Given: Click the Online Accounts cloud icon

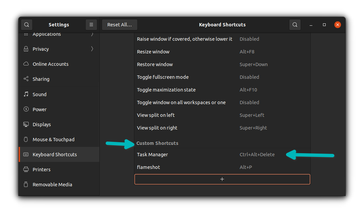Looking at the screenshot, I should coord(26,64).
